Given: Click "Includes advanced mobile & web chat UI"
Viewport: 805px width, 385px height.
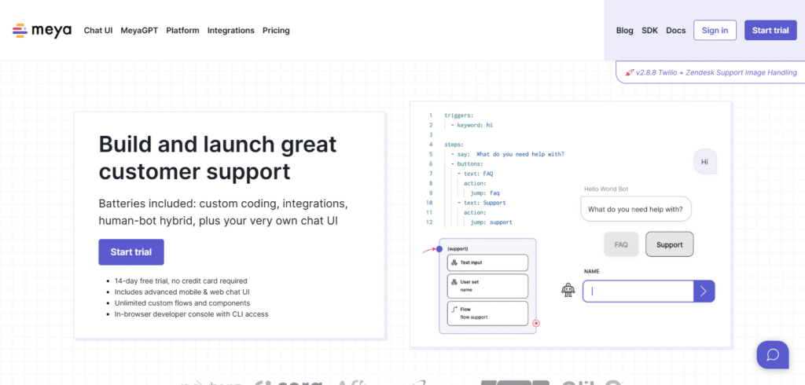Looking at the screenshot, I should (x=184, y=291).
